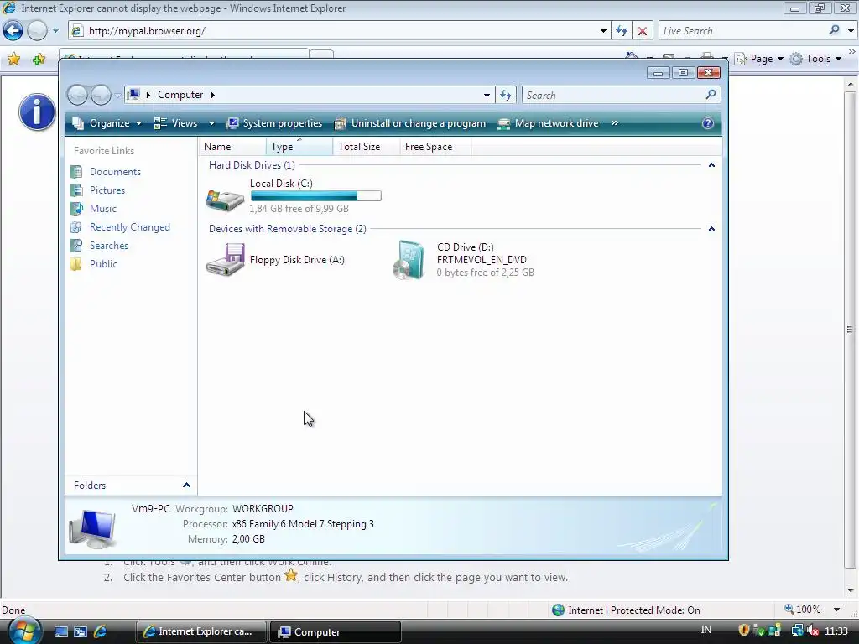This screenshot has width=859, height=644.
Task: Launch Internet Explorer from quick launch
Action: (100, 631)
